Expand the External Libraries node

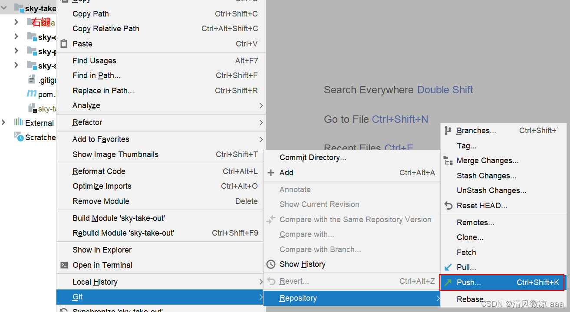pyautogui.click(x=4, y=122)
